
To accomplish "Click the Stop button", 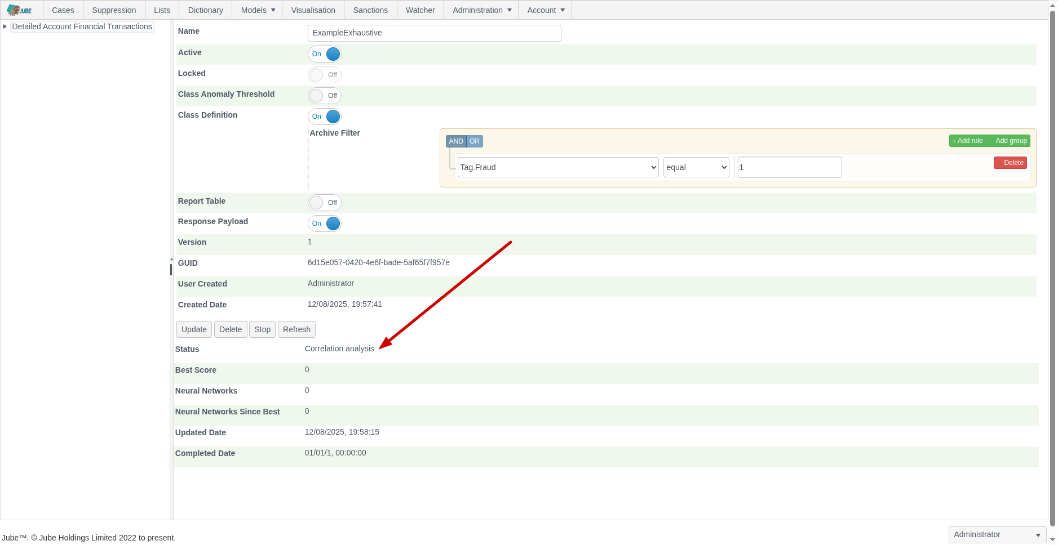I will click(262, 329).
